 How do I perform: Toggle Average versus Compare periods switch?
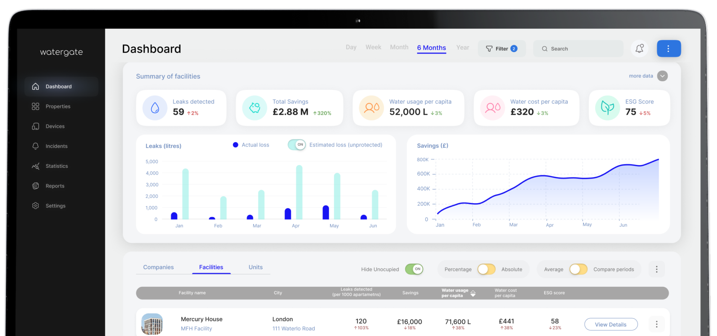coord(578,269)
